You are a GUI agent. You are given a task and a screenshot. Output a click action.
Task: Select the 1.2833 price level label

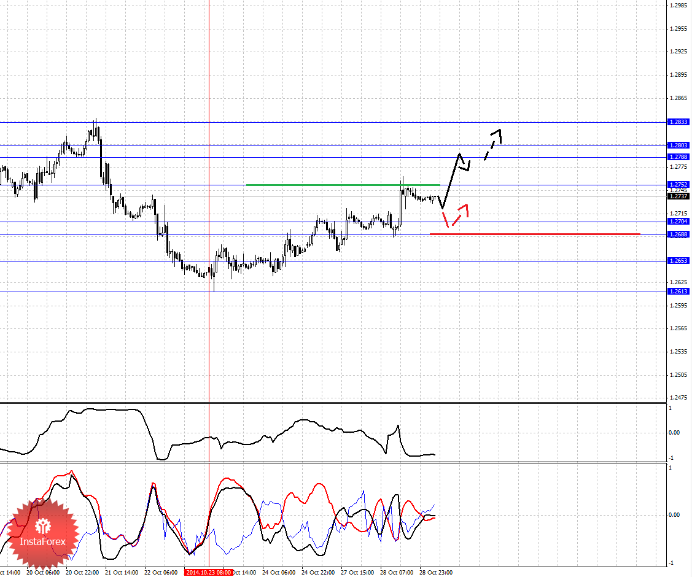click(x=678, y=122)
